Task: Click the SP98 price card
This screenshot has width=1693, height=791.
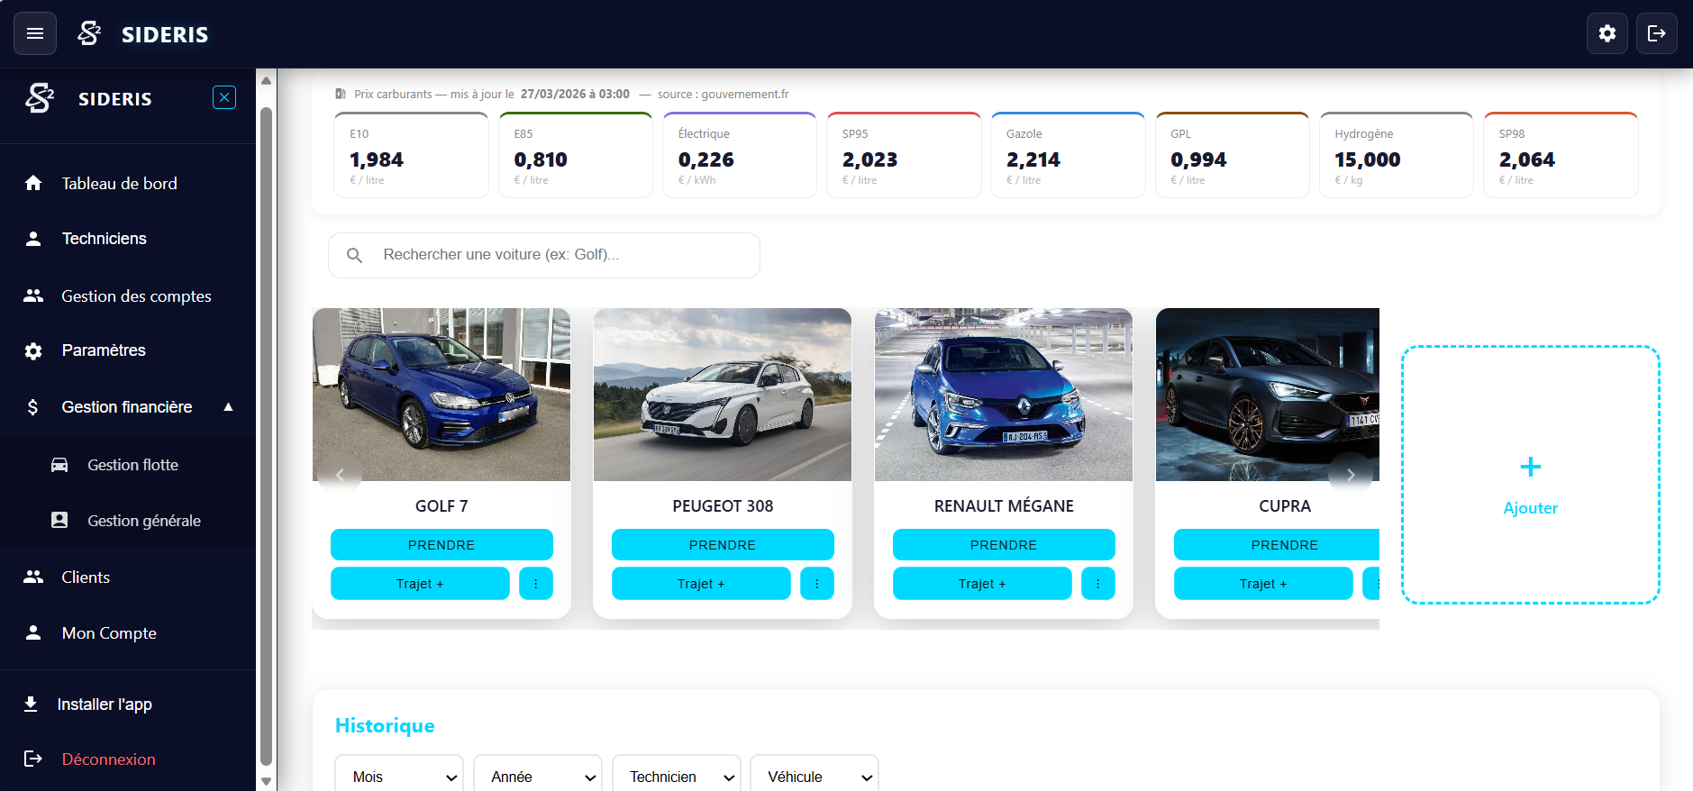Action: pos(1561,155)
